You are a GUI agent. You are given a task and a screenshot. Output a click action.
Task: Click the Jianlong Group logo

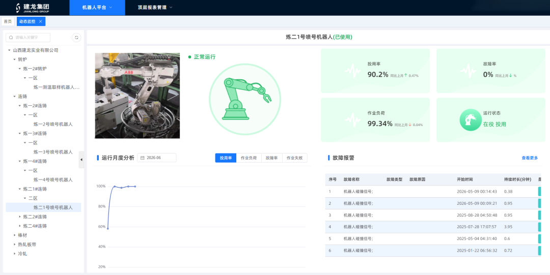pyautogui.click(x=33, y=8)
